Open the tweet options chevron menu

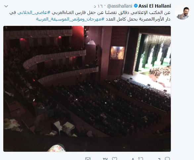tap(6, 6)
